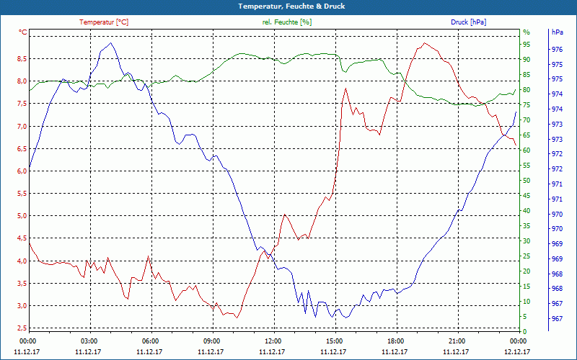Click the "12.12.17" date label

(517, 352)
